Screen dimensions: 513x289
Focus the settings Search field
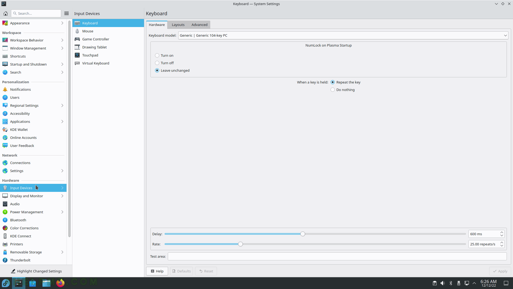tap(36, 13)
